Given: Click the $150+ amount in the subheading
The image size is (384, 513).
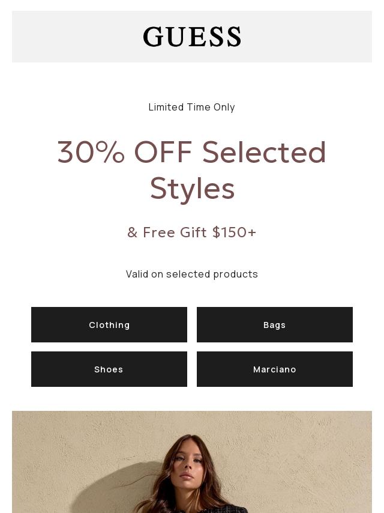Looking at the screenshot, I should [234, 232].
